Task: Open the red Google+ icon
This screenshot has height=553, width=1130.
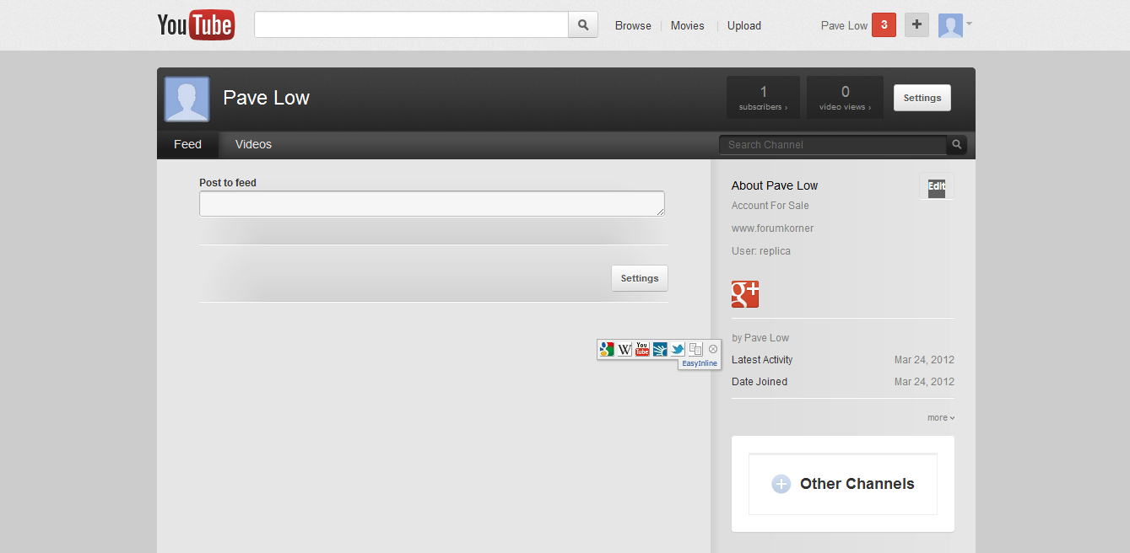Action: (745, 294)
